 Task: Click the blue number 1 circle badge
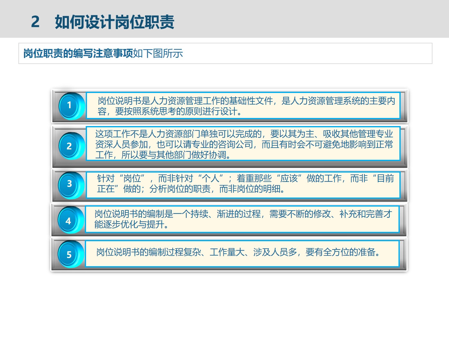coord(71,106)
